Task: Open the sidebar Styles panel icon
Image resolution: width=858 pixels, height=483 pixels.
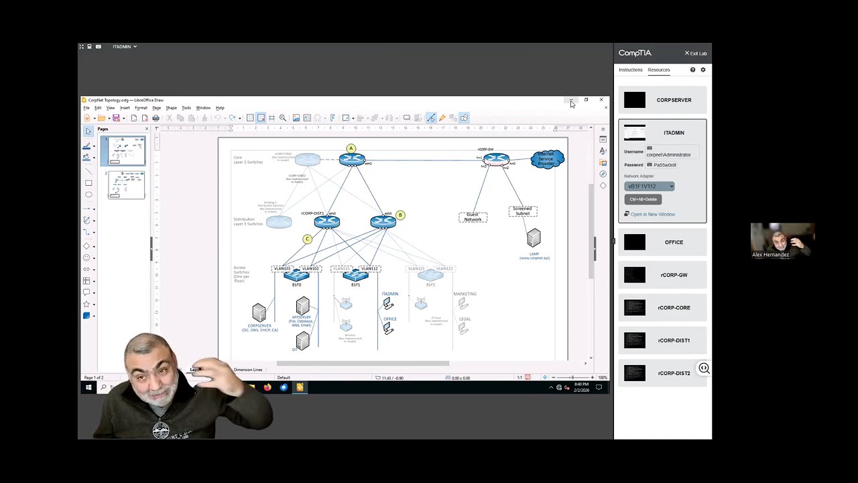Action: coord(603,150)
